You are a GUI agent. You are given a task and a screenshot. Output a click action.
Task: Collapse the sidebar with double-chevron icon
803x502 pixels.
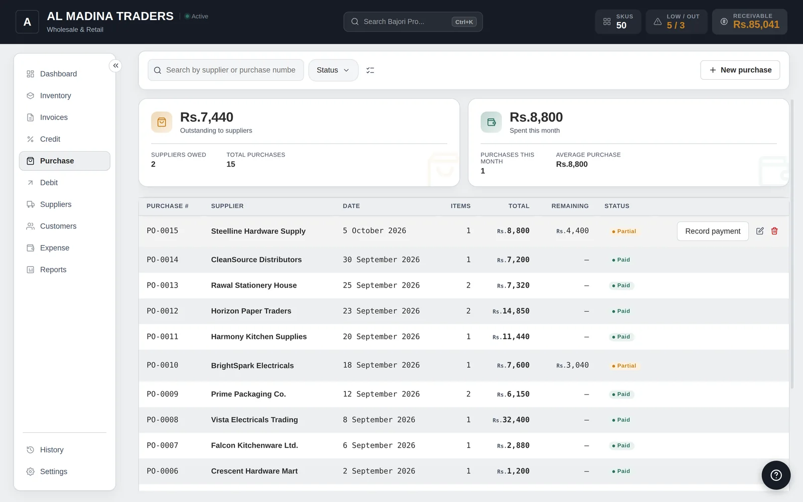(115, 66)
